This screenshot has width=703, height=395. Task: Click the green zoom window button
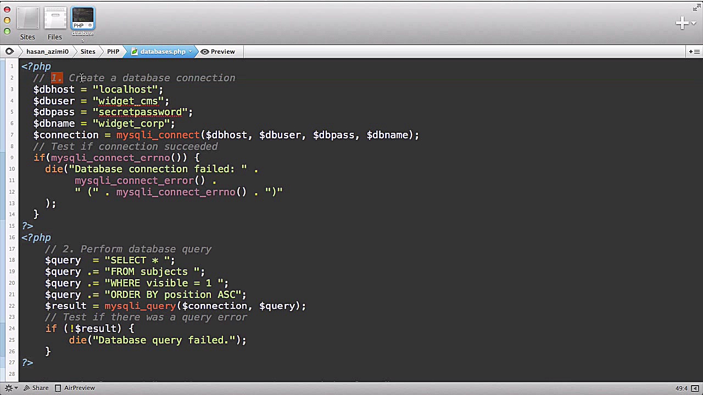(7, 31)
